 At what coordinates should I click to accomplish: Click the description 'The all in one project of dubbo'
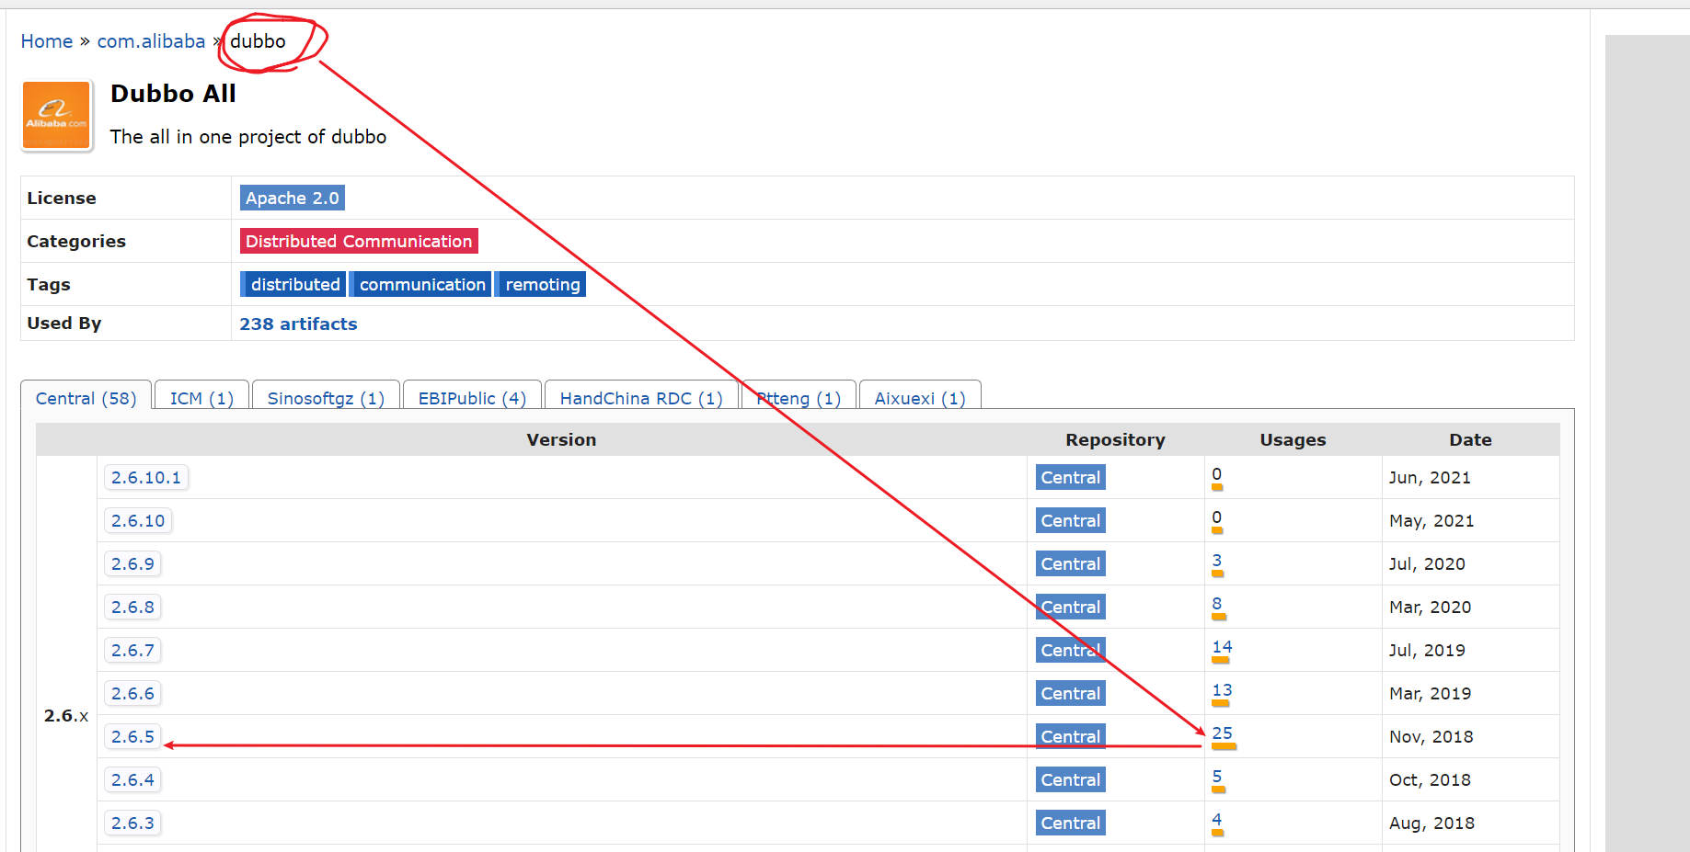[248, 137]
